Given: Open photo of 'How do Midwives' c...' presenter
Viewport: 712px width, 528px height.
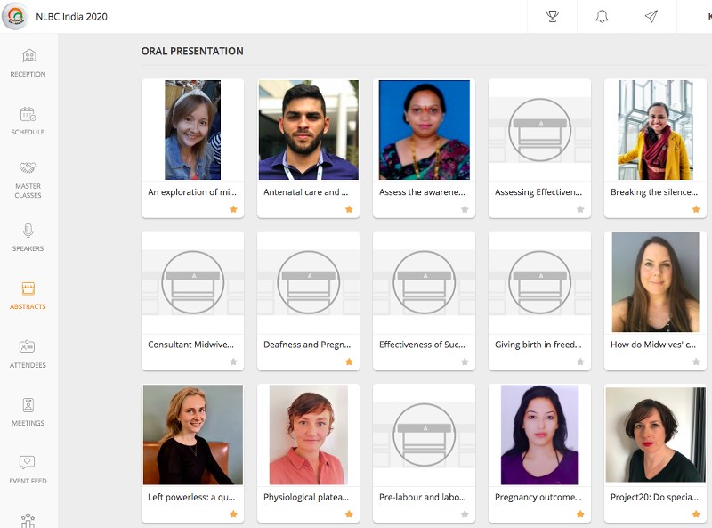Looking at the screenshot, I should 655,282.
